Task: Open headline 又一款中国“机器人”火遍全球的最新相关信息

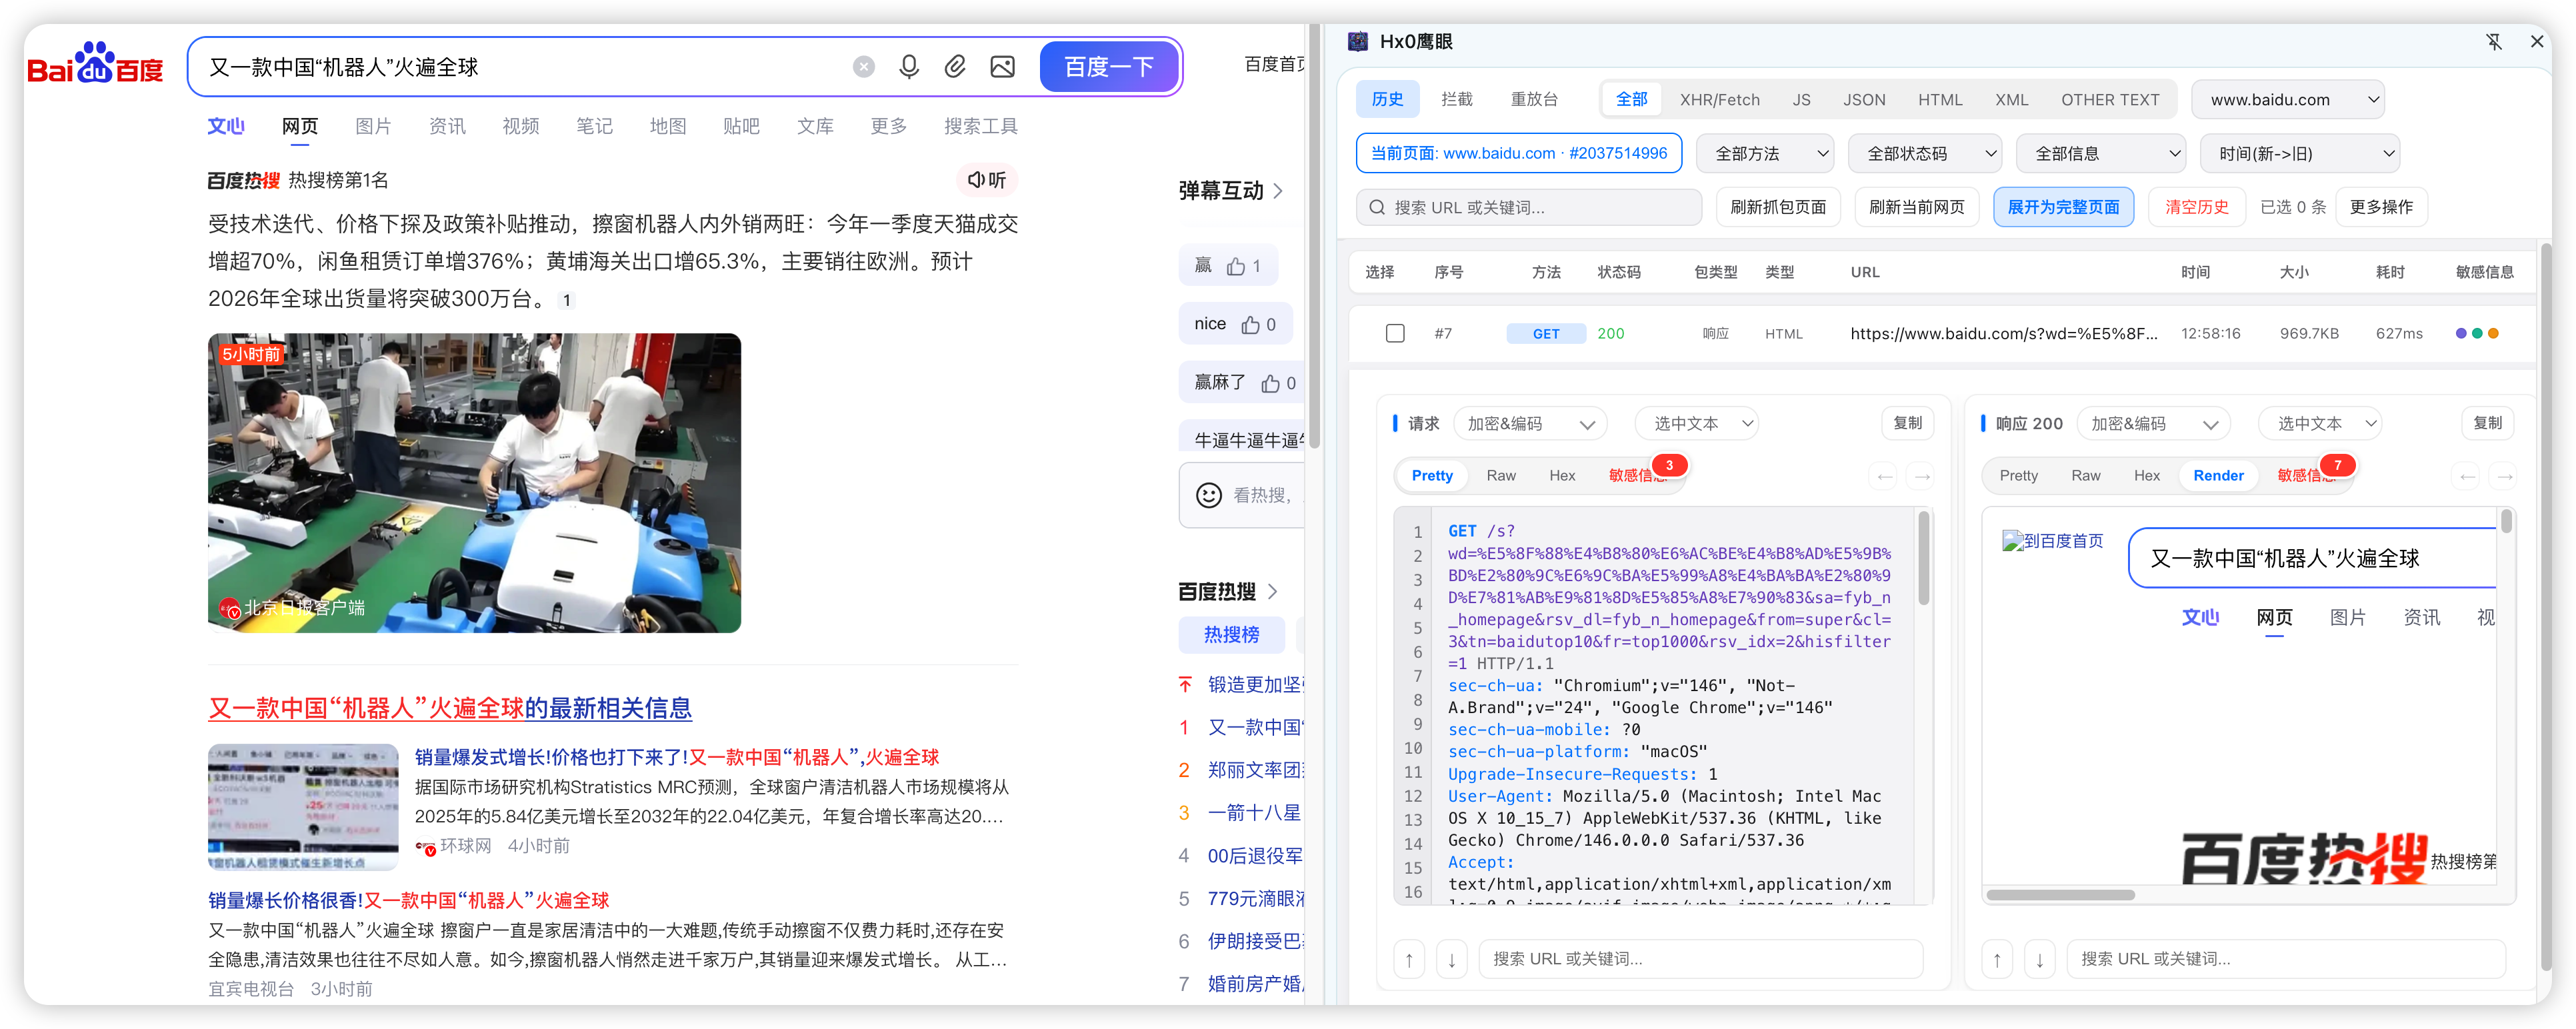Action: (450, 709)
